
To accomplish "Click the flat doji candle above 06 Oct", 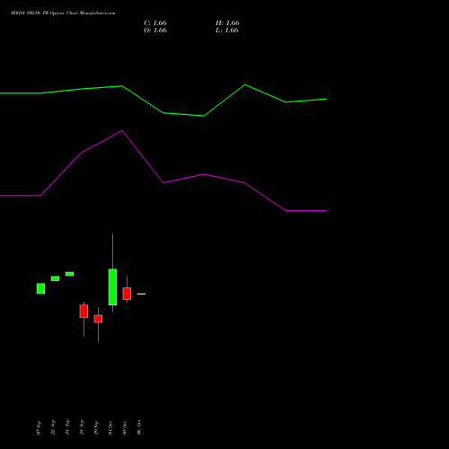I will [x=141, y=294].
